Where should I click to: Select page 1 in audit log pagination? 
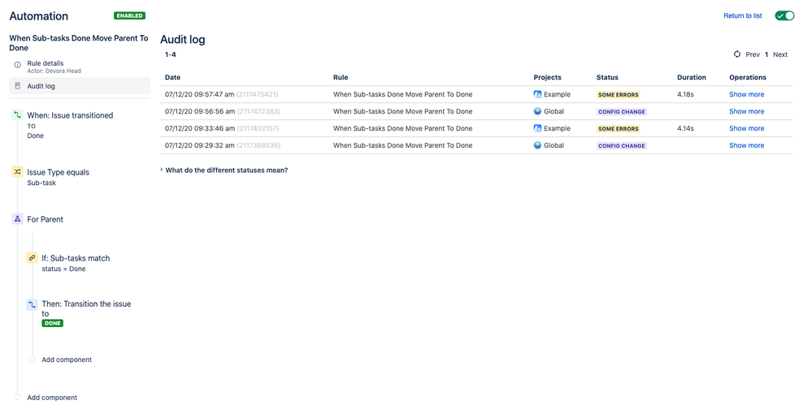[766, 54]
